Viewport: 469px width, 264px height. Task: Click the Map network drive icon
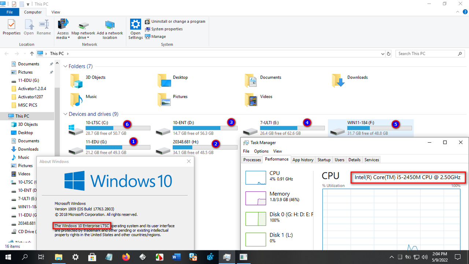83,25
